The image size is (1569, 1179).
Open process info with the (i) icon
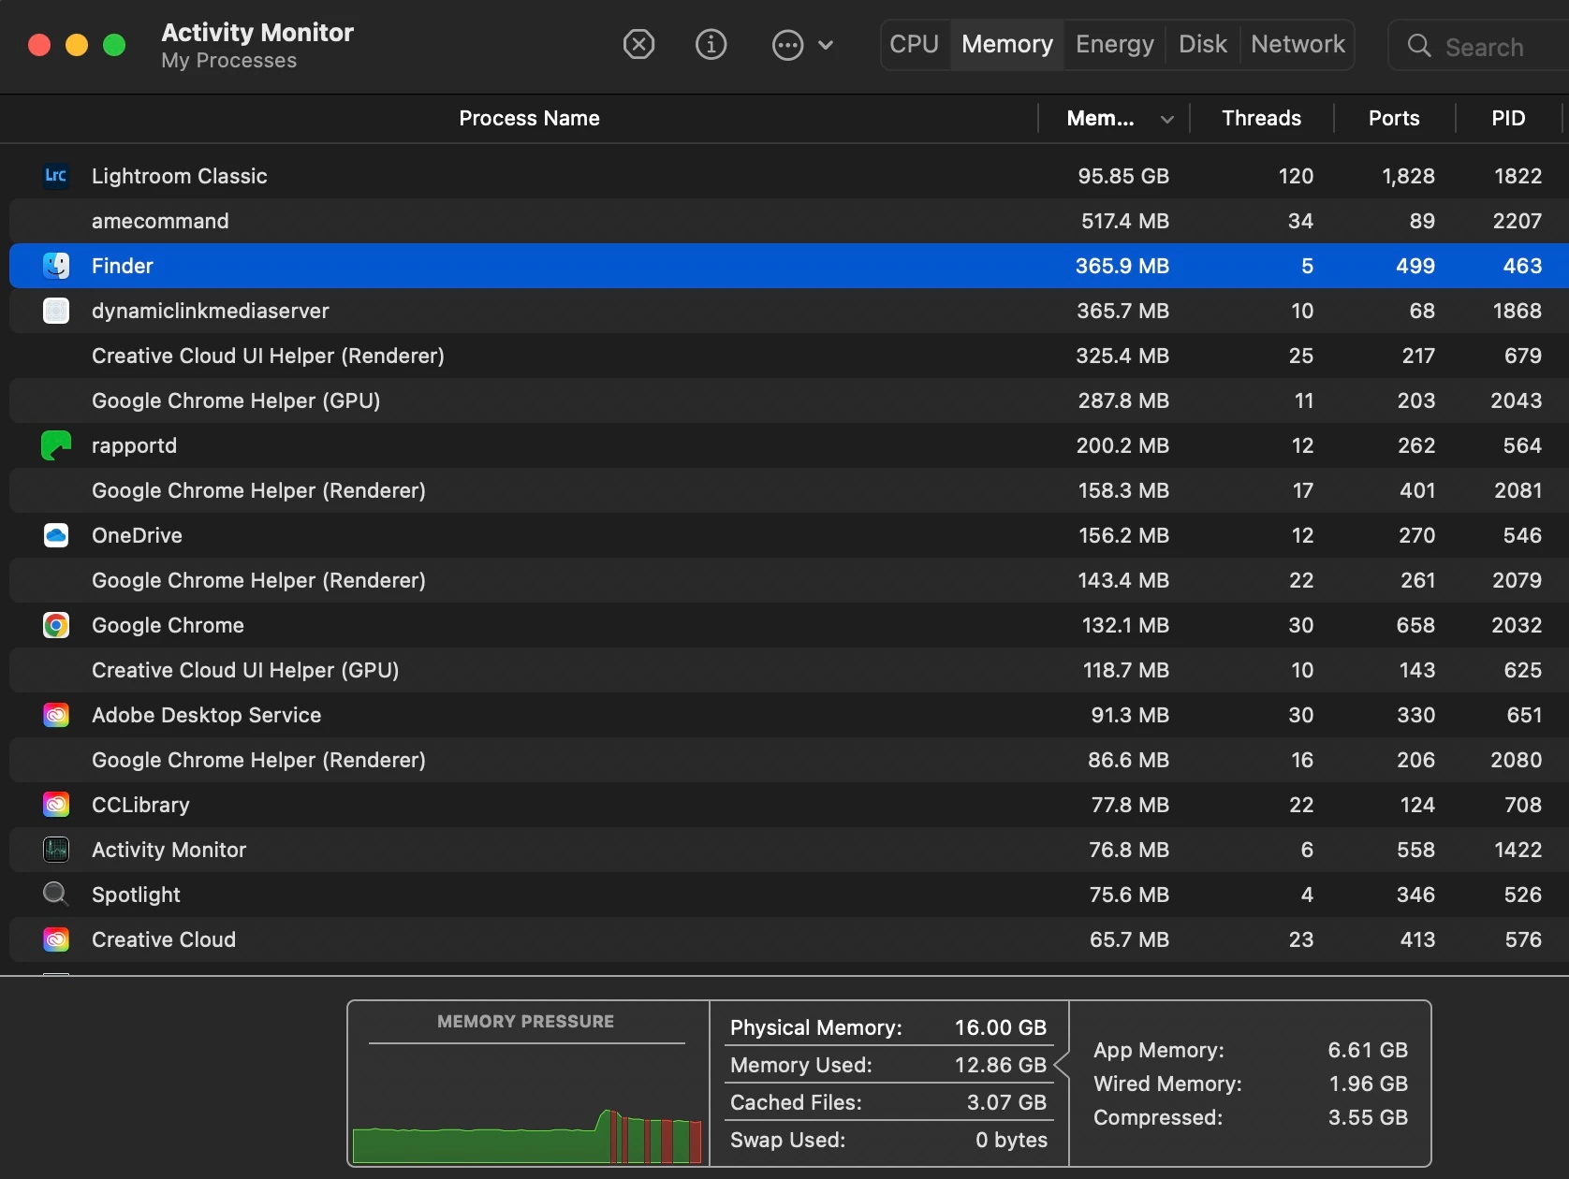[711, 44]
